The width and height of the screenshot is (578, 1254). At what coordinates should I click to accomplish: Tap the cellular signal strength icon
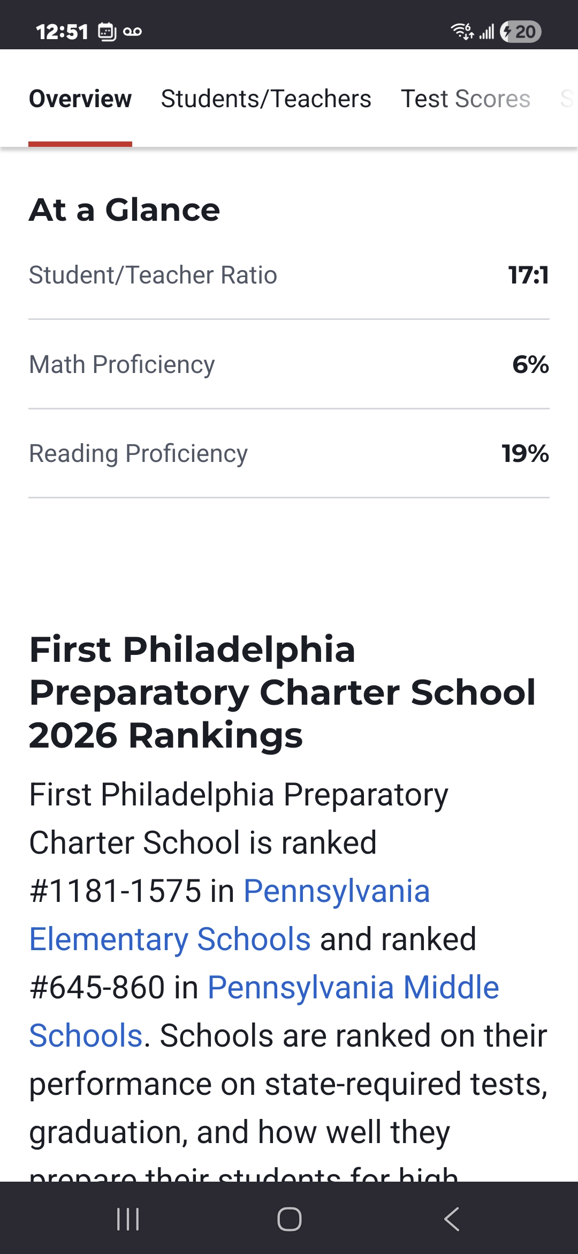click(486, 32)
